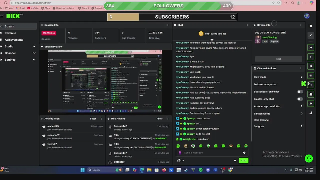Click the Edit stream info button
This screenshot has height=180, width=320.
(x=278, y=59)
